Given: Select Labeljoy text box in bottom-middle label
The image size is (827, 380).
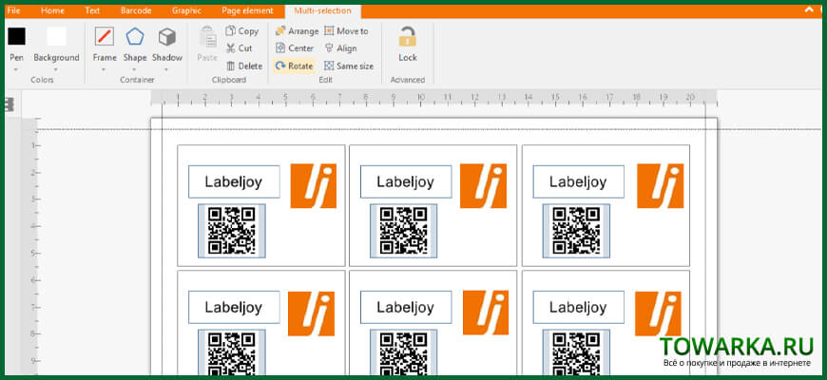Looking at the screenshot, I should pyautogui.click(x=406, y=307).
